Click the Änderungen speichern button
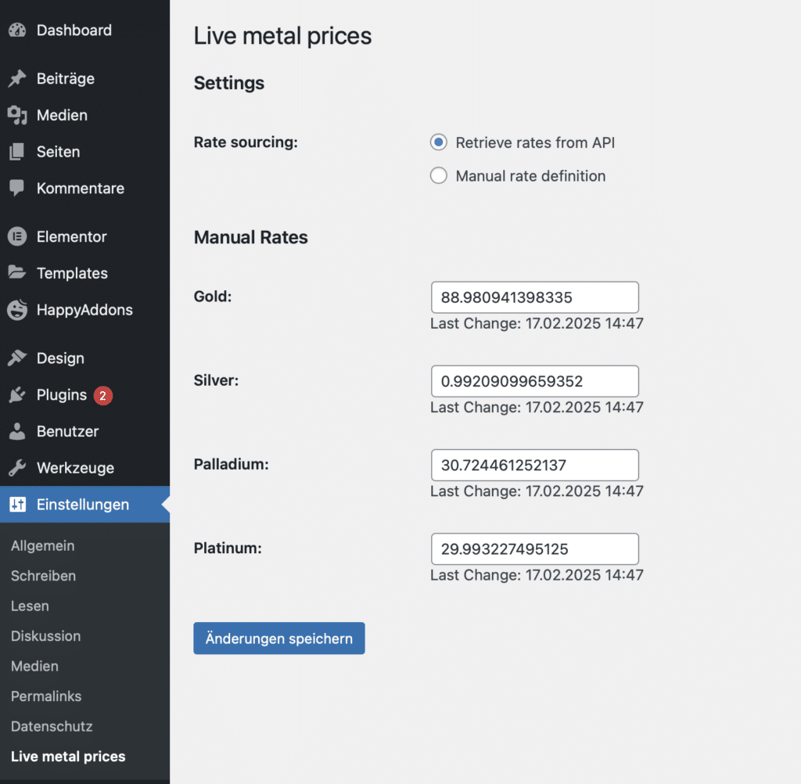Image resolution: width=801 pixels, height=784 pixels. 278,638
